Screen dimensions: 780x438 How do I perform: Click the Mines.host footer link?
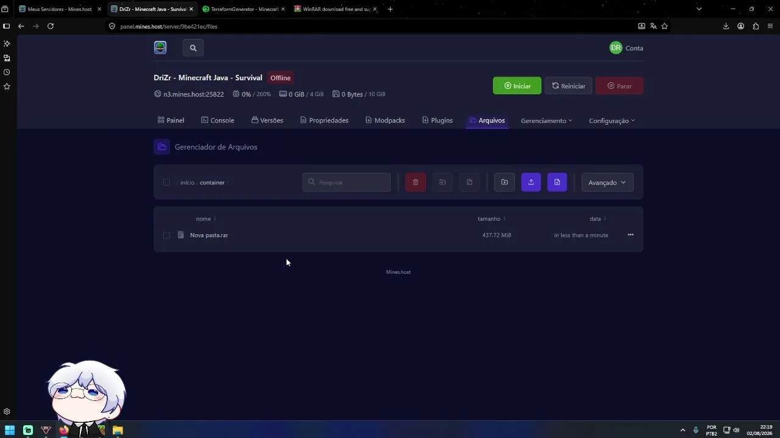click(399, 272)
